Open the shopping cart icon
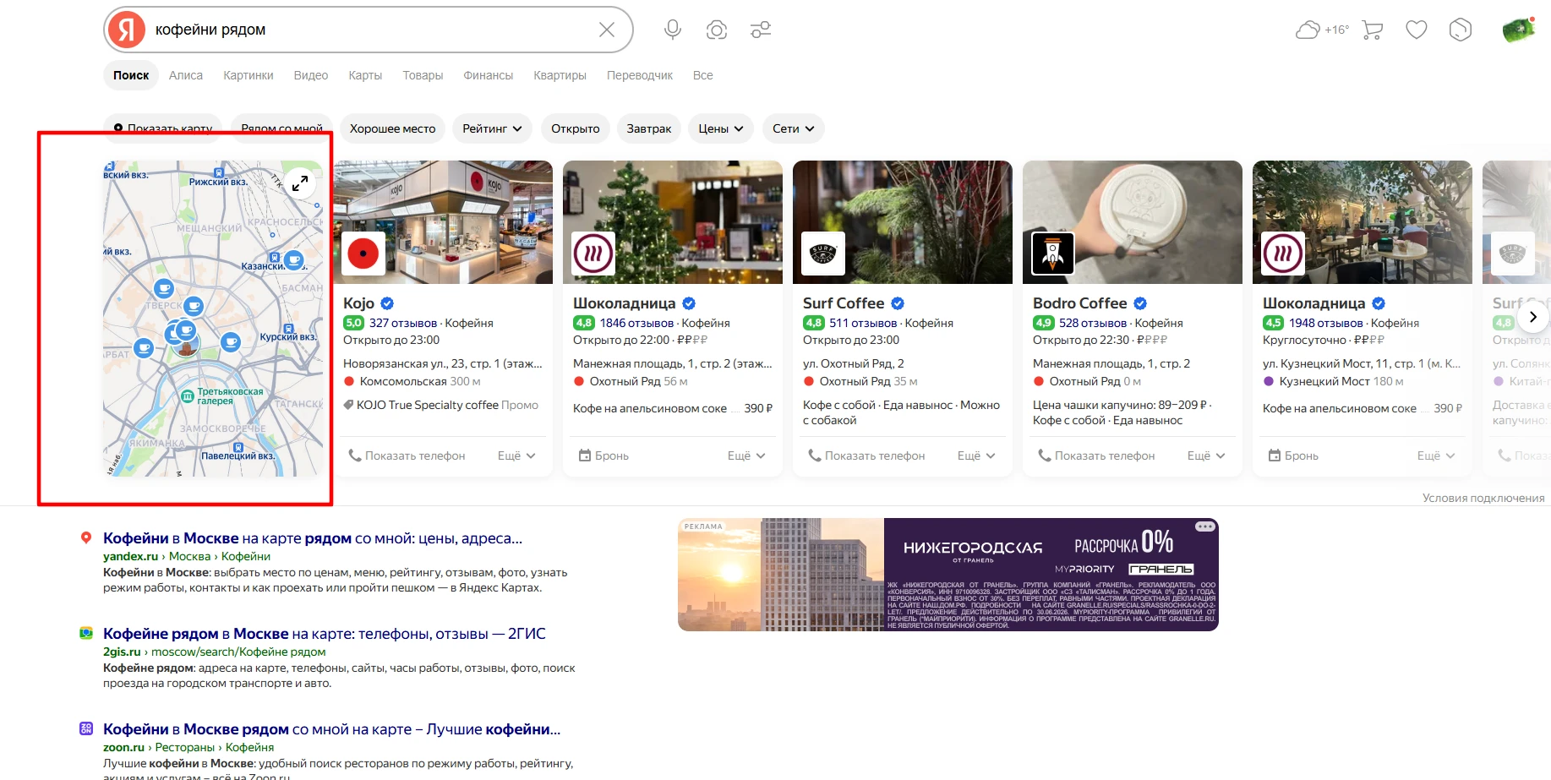Viewport: 1551px width, 780px height. click(x=1373, y=30)
